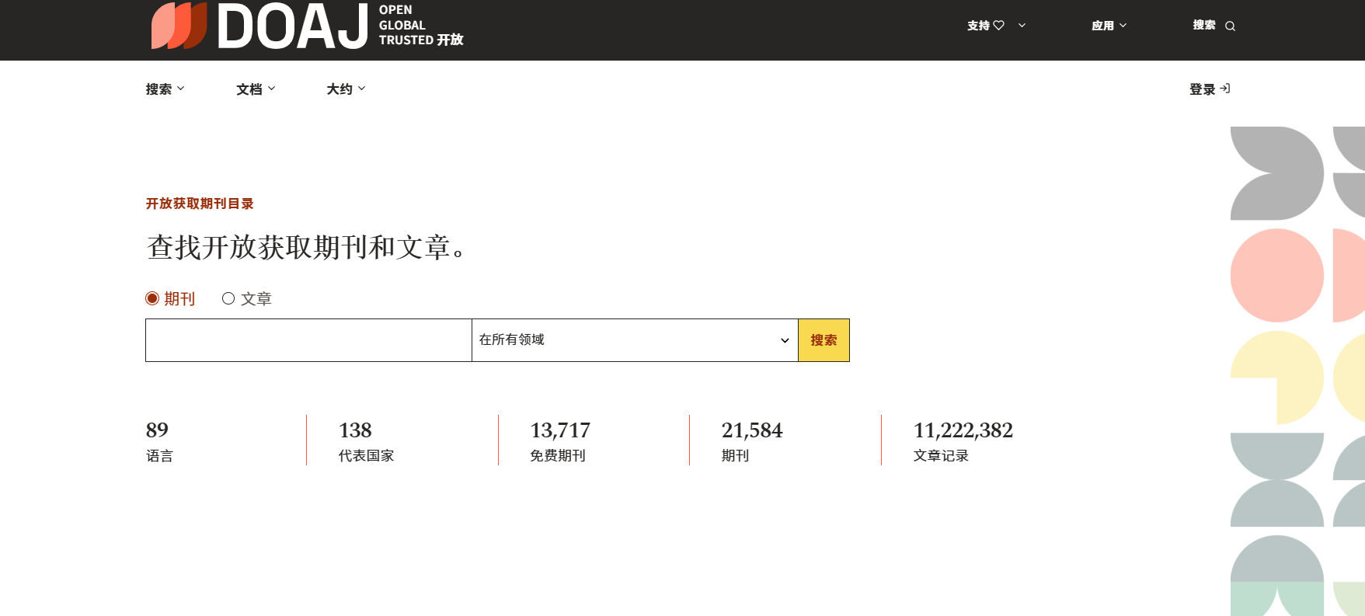Click the magnifier icon in the header
The image size is (1365, 616).
(x=1230, y=26)
